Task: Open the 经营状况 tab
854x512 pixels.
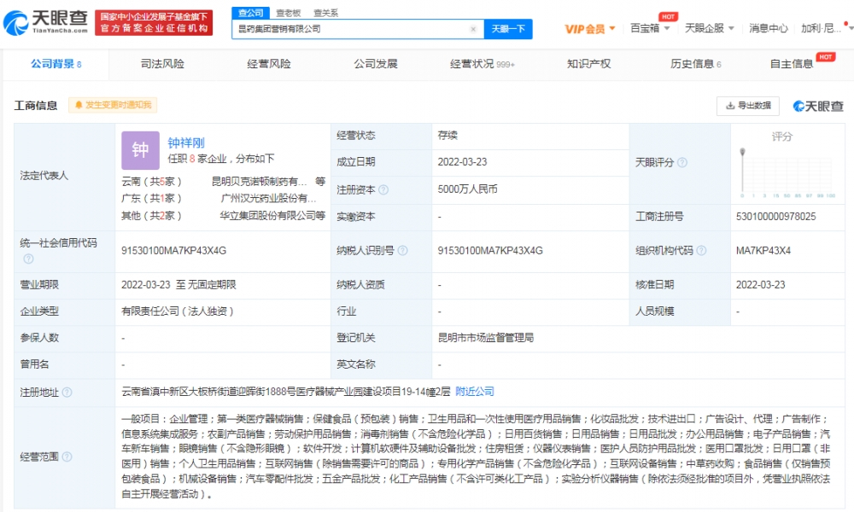Action: [x=482, y=64]
